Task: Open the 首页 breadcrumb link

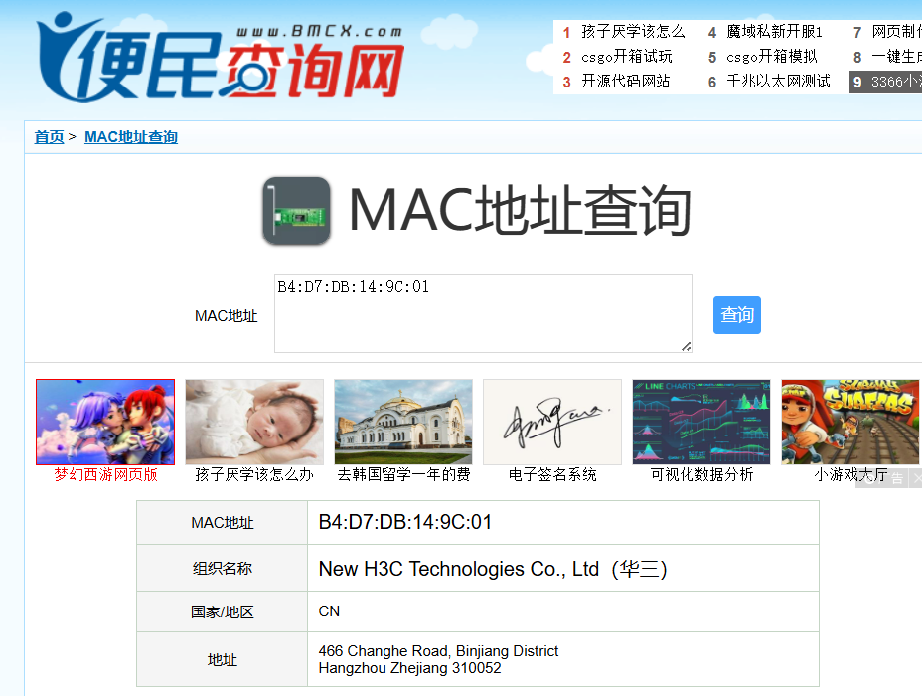Action: coord(49,137)
